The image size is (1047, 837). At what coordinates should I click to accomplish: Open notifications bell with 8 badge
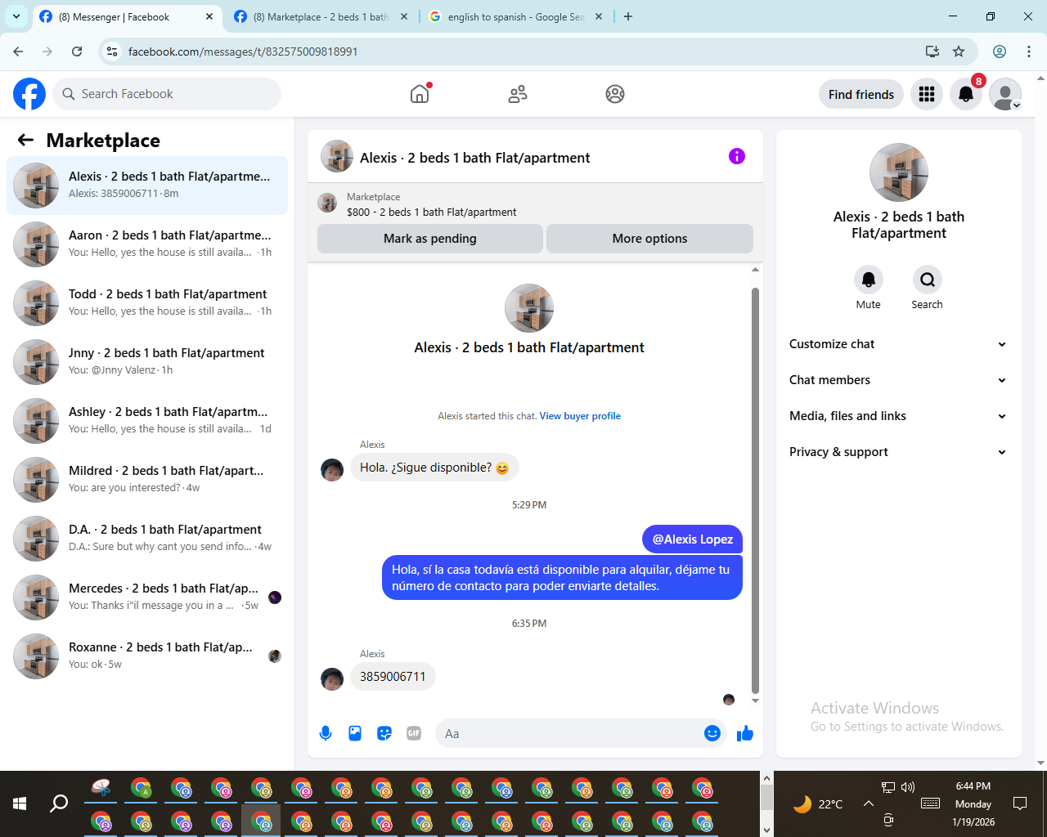click(x=966, y=94)
